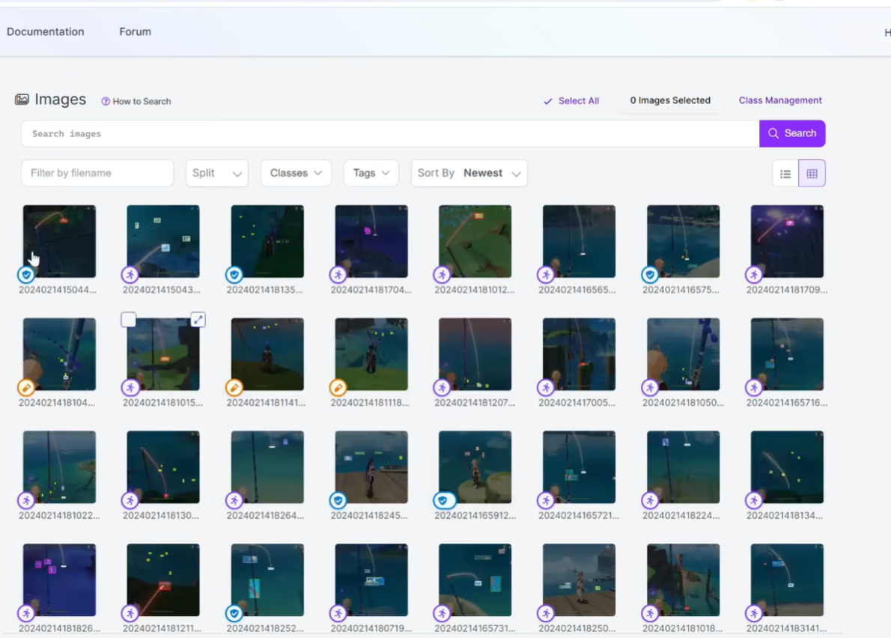Click the blue shield badge on image 20240214165912...
The image size is (891, 638).
pyautogui.click(x=443, y=500)
